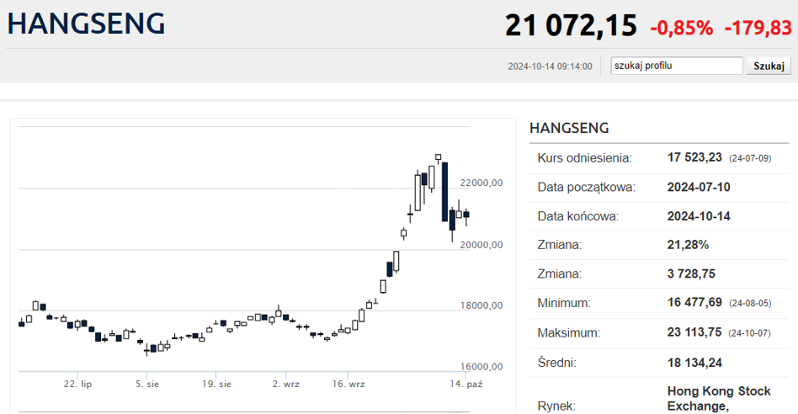This screenshot has width=798, height=414.
Task: Click the 20000,00 chart axis label
Action: coord(481,245)
